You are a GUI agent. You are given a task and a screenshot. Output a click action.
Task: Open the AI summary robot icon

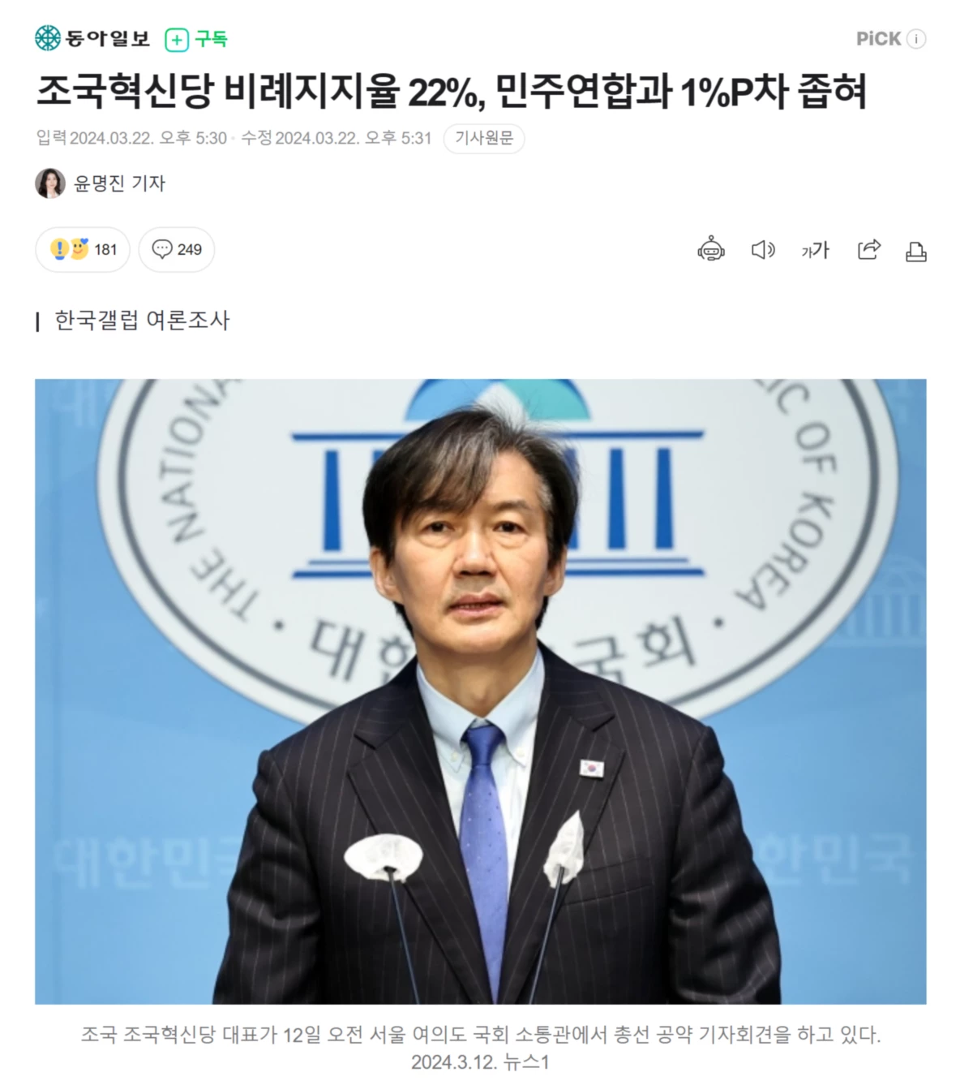coord(711,250)
